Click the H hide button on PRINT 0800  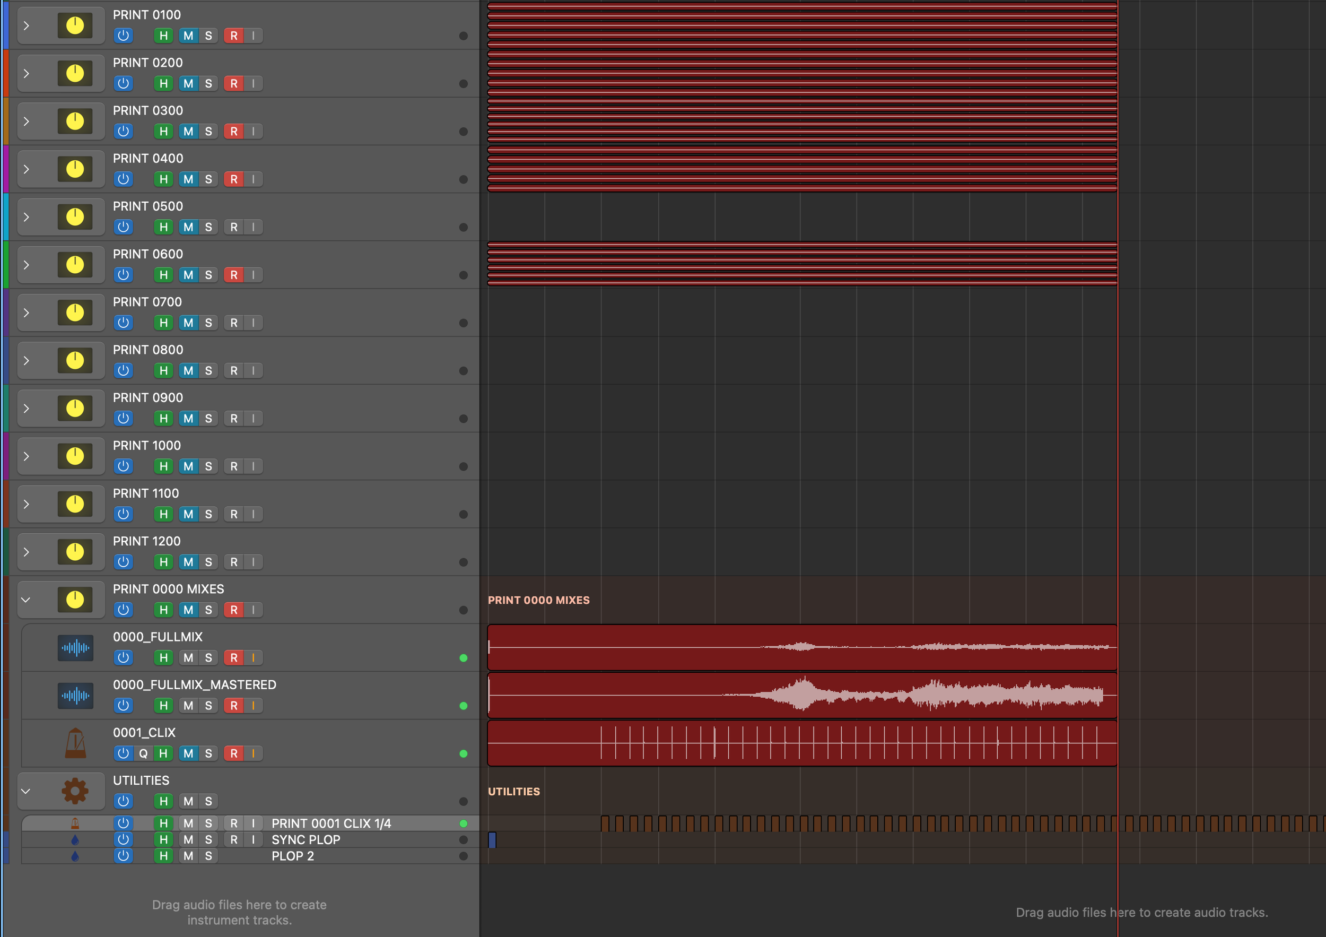click(x=163, y=370)
